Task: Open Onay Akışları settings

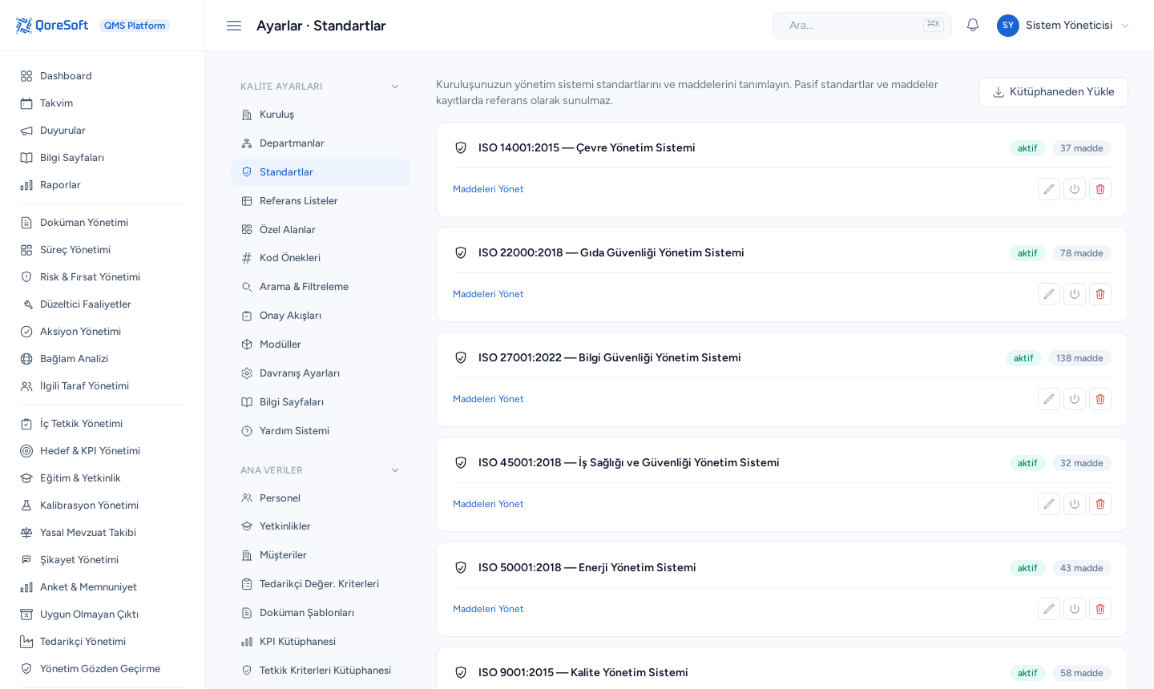Action: click(321, 316)
